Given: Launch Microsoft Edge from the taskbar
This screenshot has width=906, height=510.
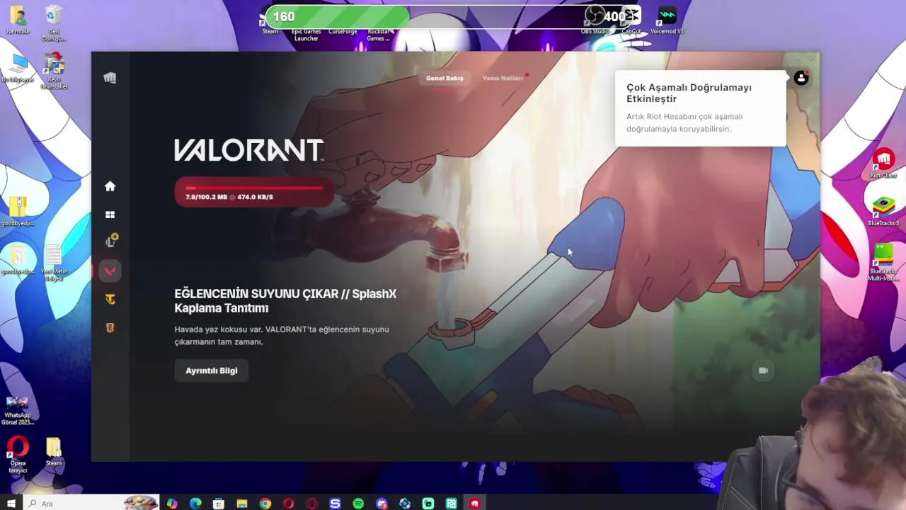Looking at the screenshot, I should pyautogui.click(x=195, y=504).
